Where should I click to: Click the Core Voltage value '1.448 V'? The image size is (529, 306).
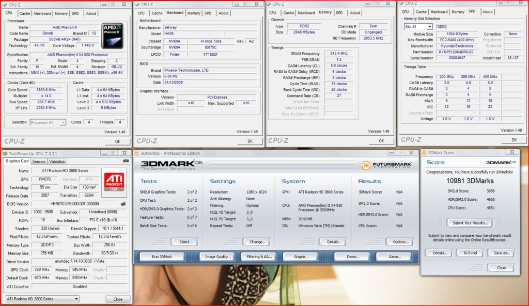coord(88,45)
